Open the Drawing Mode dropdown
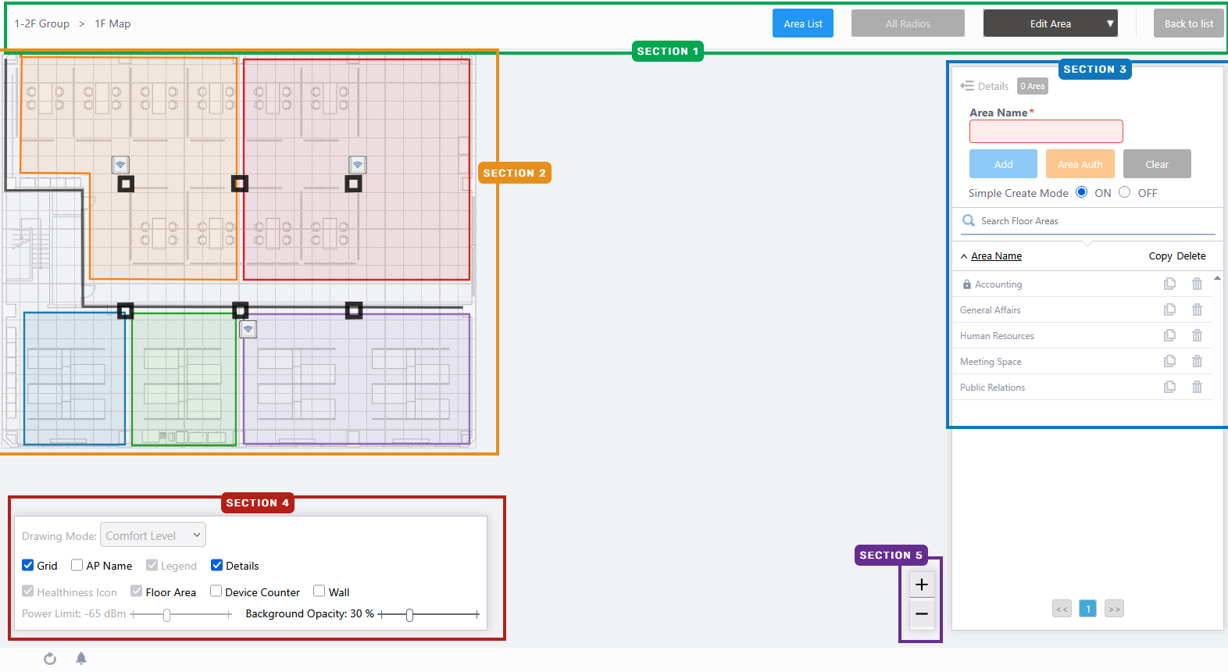Image resolution: width=1228 pixels, height=672 pixels. [153, 535]
